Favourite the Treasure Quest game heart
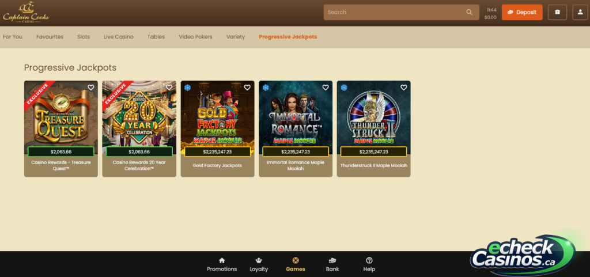 (90, 88)
